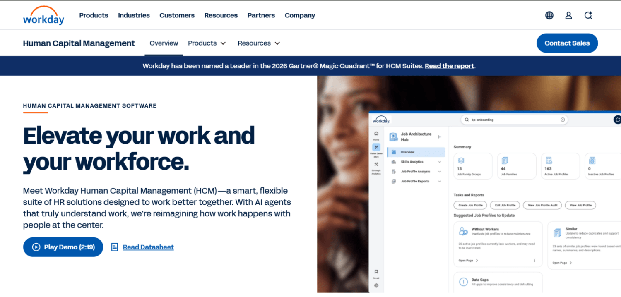
Task: Click the Data Gaps card heading
Action: click(480, 280)
